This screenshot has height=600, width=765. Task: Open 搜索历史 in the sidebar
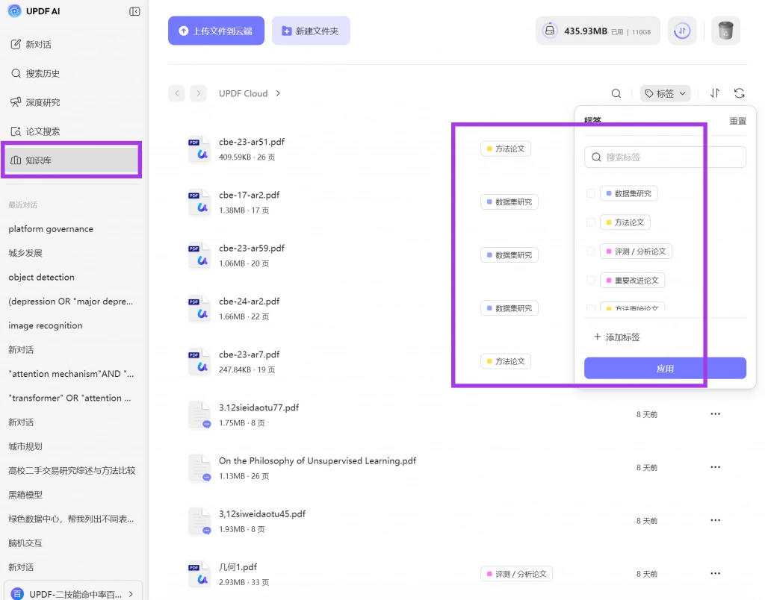(x=35, y=74)
